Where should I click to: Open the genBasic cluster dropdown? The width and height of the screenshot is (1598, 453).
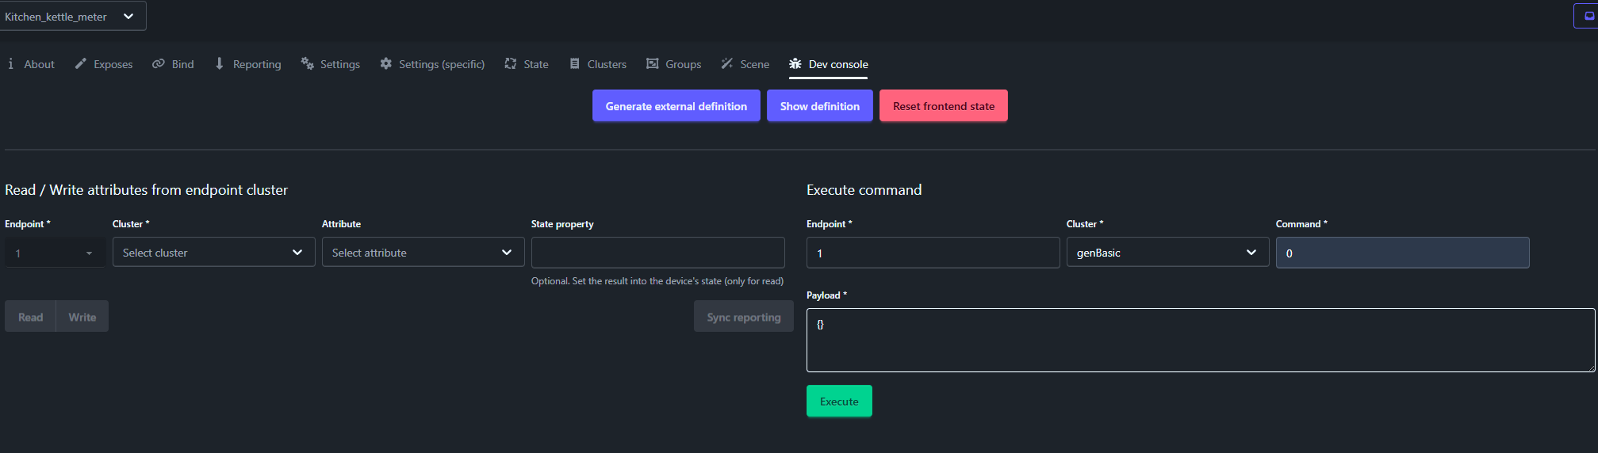click(x=1167, y=253)
